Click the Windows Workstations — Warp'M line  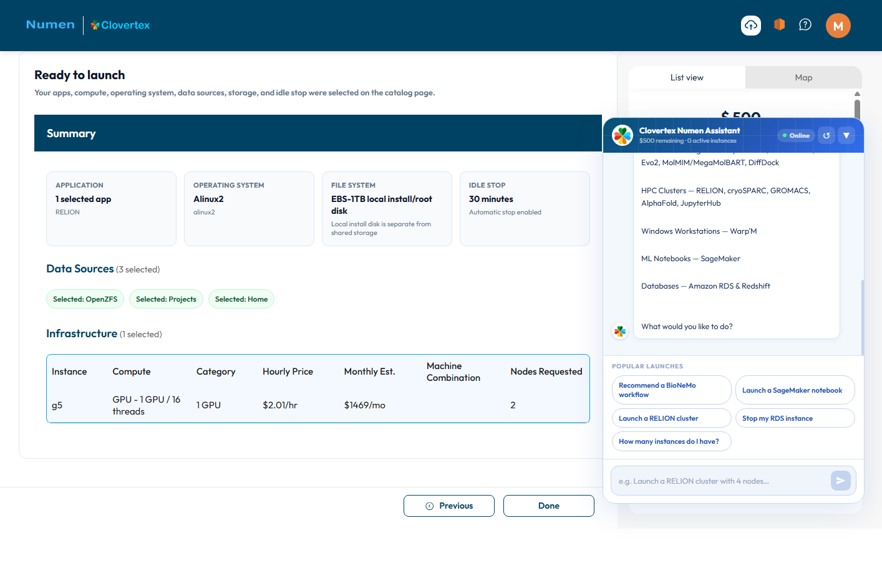[699, 231]
